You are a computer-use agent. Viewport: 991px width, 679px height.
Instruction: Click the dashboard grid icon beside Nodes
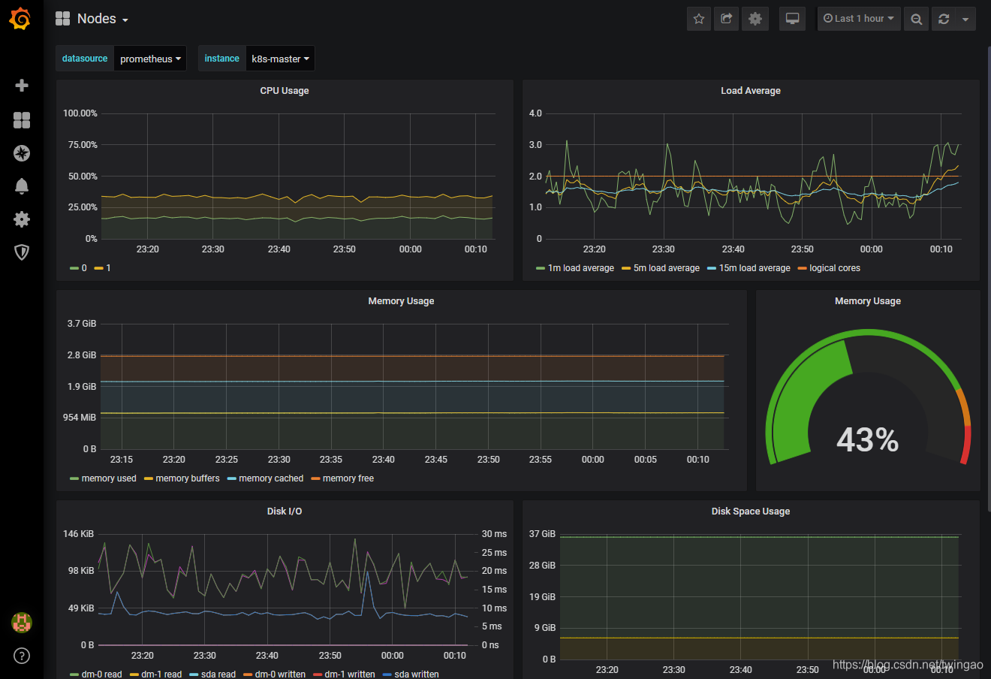pyautogui.click(x=63, y=19)
